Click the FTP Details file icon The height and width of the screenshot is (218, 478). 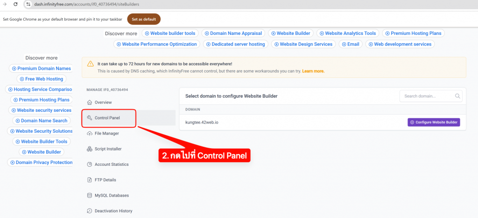point(90,180)
